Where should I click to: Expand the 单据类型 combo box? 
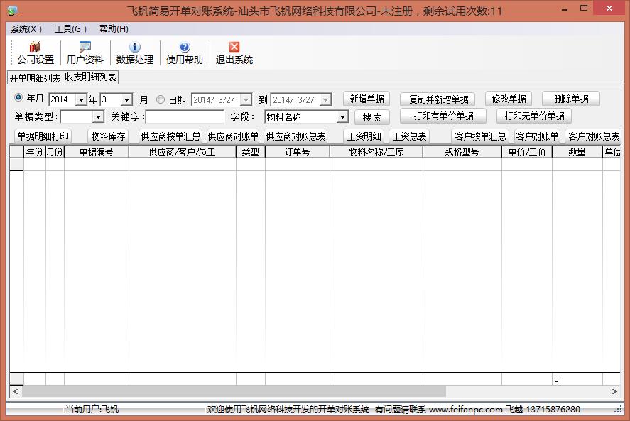click(x=98, y=117)
